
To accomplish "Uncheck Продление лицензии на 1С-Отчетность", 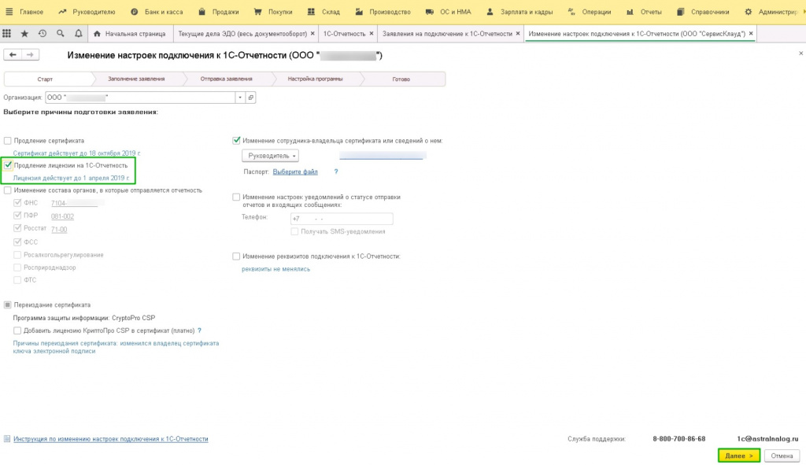I will [7, 165].
